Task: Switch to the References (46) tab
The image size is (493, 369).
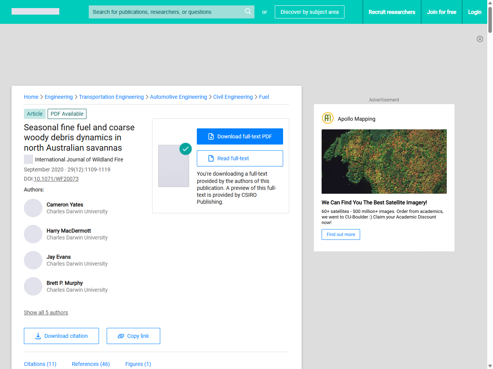Action: (91, 364)
